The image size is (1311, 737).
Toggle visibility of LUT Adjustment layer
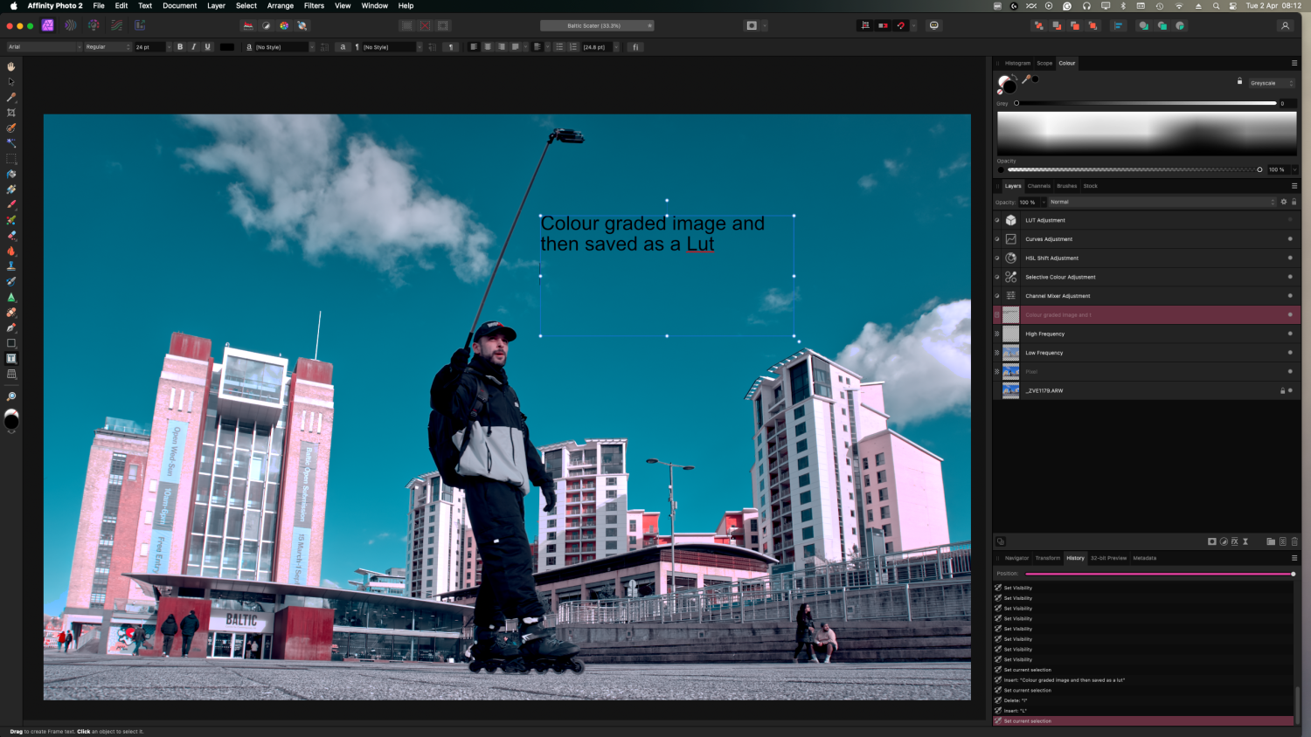1290,220
